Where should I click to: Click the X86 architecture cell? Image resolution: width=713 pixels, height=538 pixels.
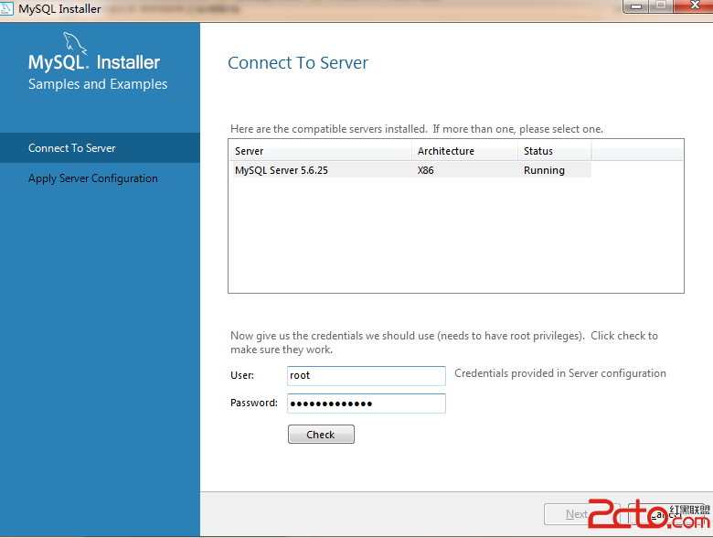click(426, 170)
